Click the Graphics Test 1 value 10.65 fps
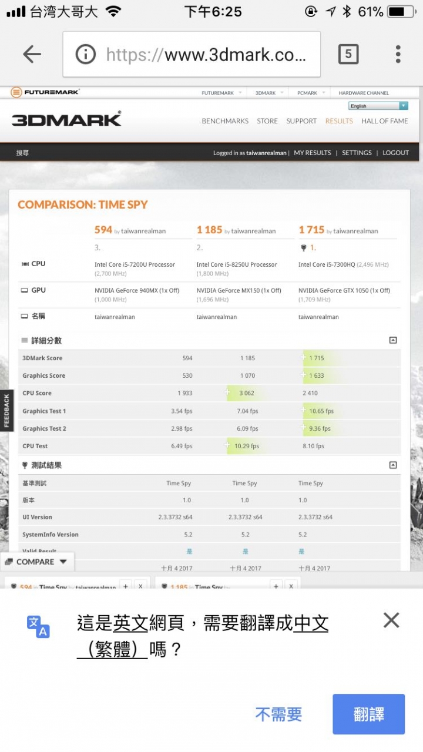 pos(321,411)
